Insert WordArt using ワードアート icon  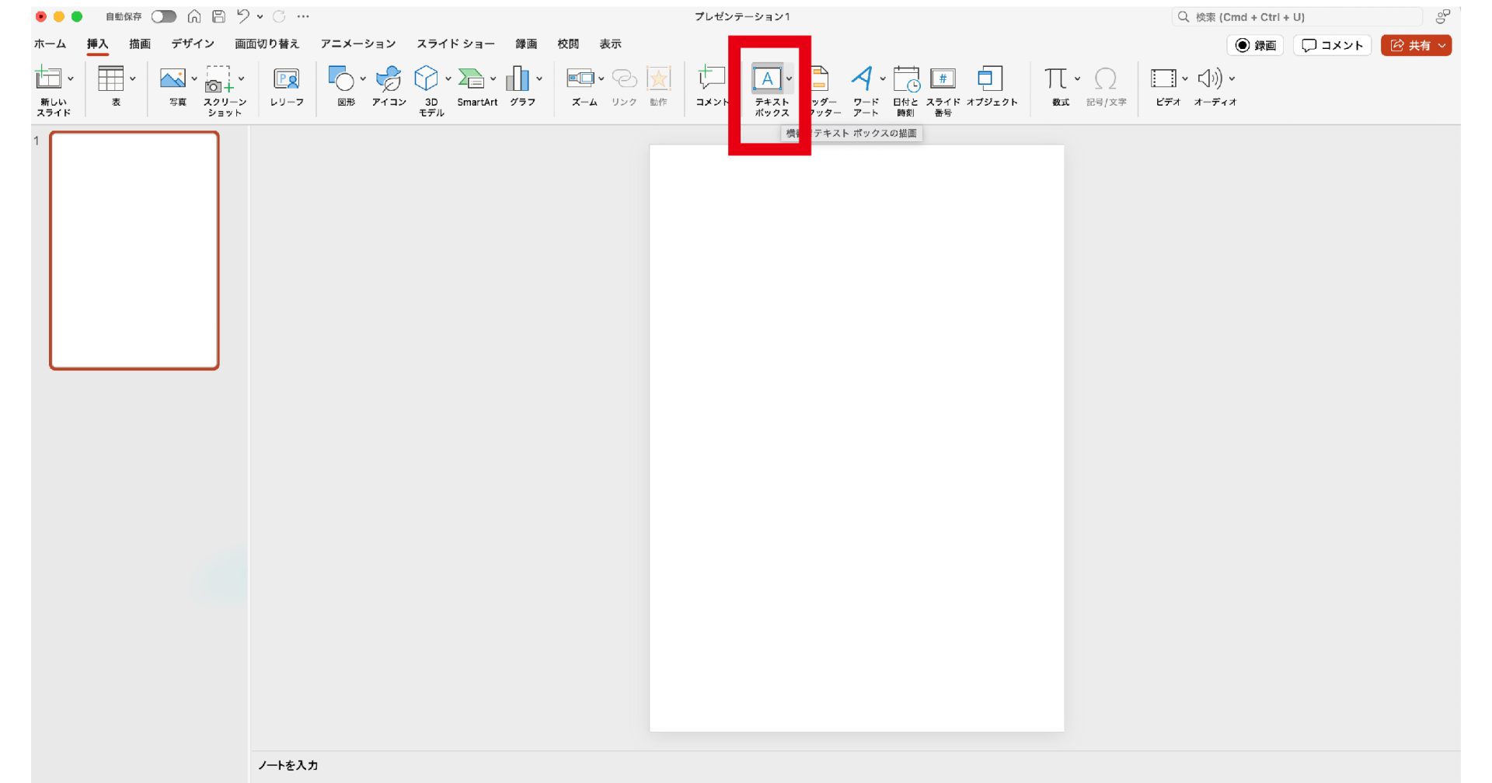pos(861,79)
